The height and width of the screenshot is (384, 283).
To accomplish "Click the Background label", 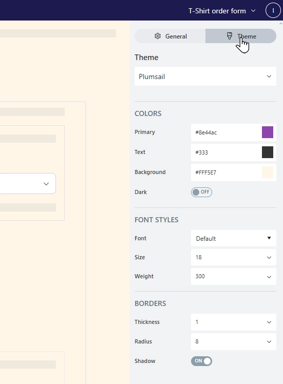I will (x=150, y=172).
